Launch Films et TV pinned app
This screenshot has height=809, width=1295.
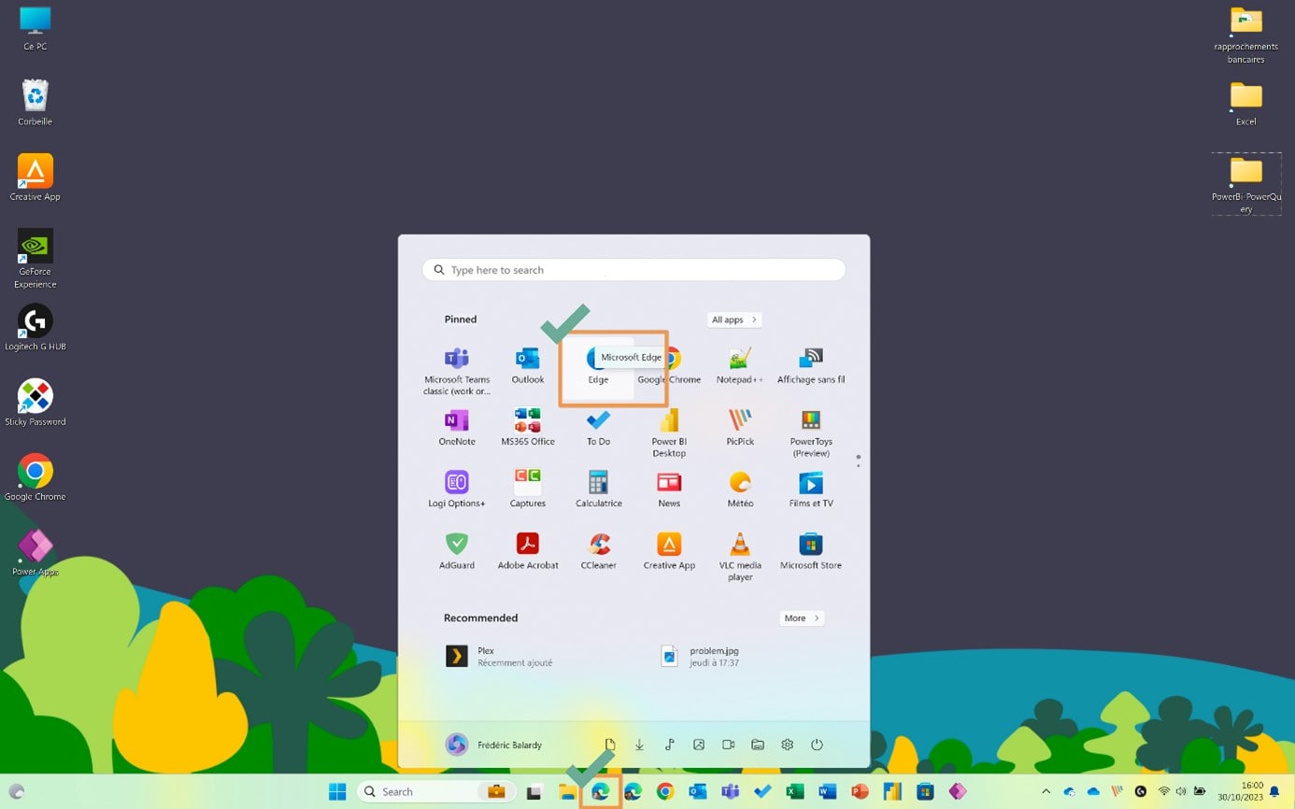[811, 489]
